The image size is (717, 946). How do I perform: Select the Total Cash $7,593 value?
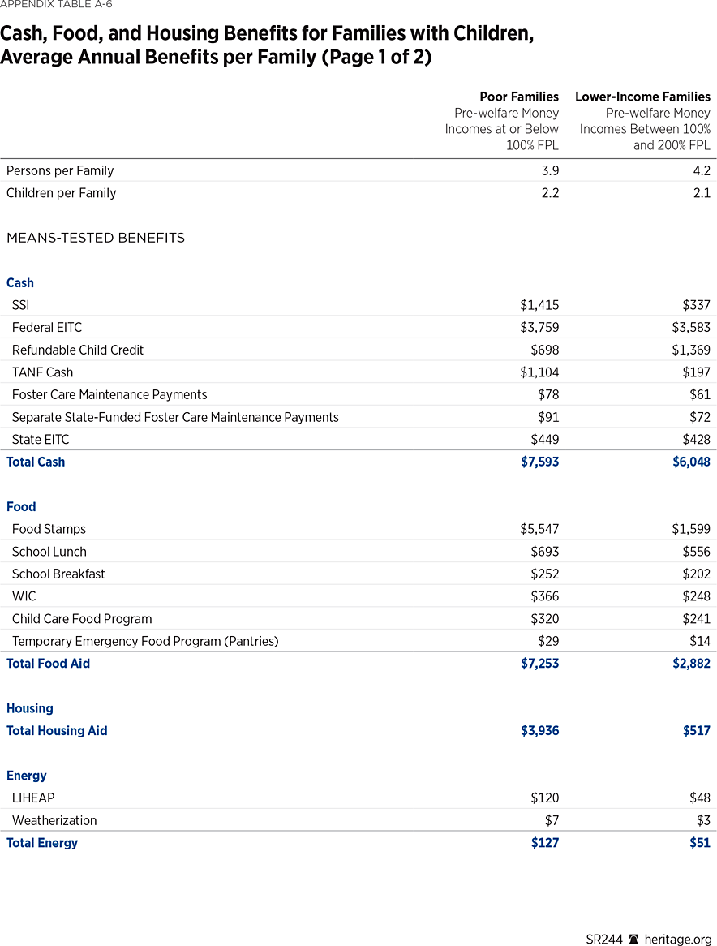pyautogui.click(x=540, y=462)
